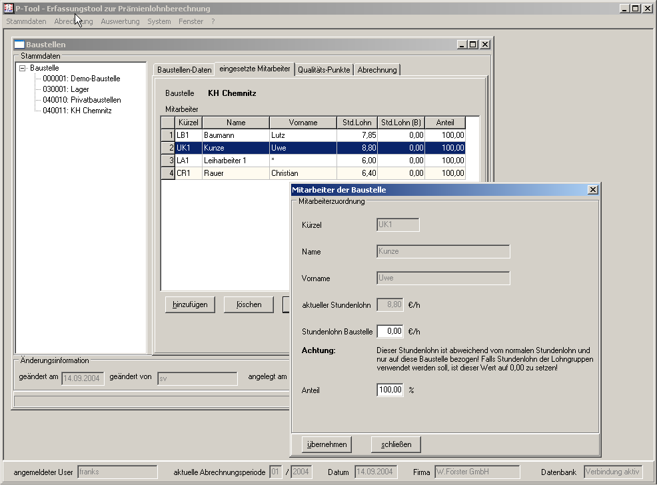Viewport: 657px width, 485px height.
Task: Select row 3 header for Leiharbeiter 1
Action: tap(168, 161)
